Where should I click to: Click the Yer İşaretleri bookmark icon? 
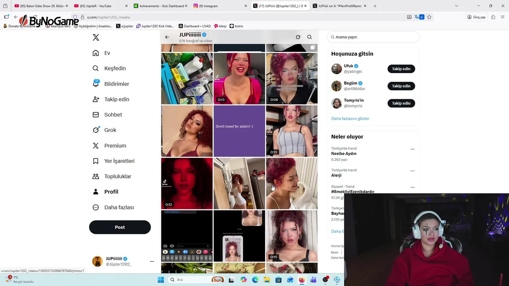95,161
